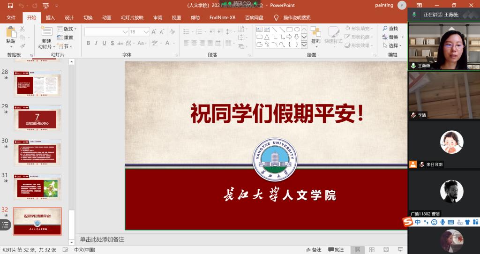Open the 幻灯片放映 (Slide Show) tab
Screen dimensions: 480x254
click(132, 18)
